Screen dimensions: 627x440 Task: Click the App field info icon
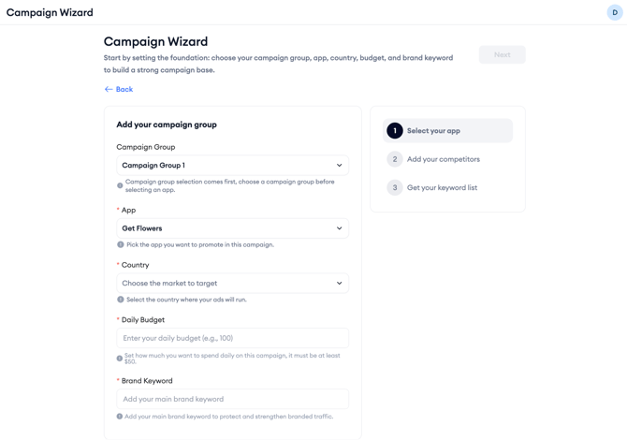coord(120,244)
